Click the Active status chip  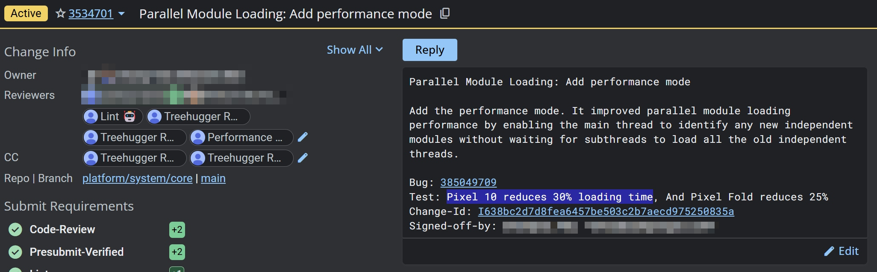(26, 14)
